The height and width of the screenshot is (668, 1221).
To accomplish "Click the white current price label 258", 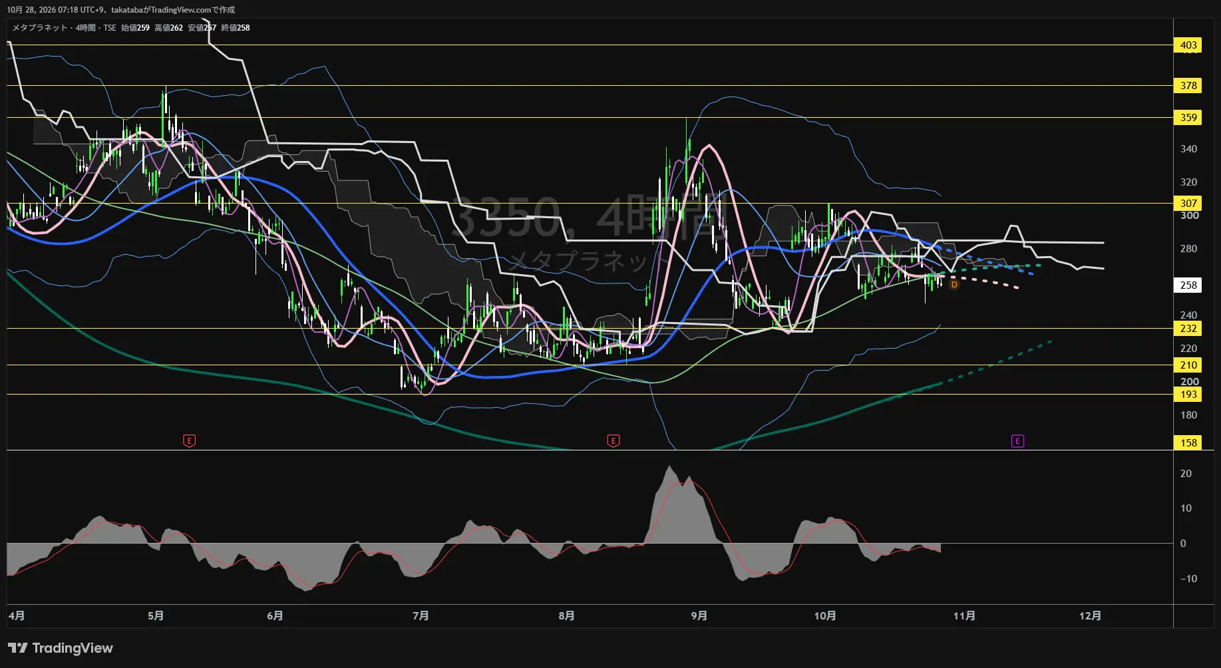I will click(1188, 285).
